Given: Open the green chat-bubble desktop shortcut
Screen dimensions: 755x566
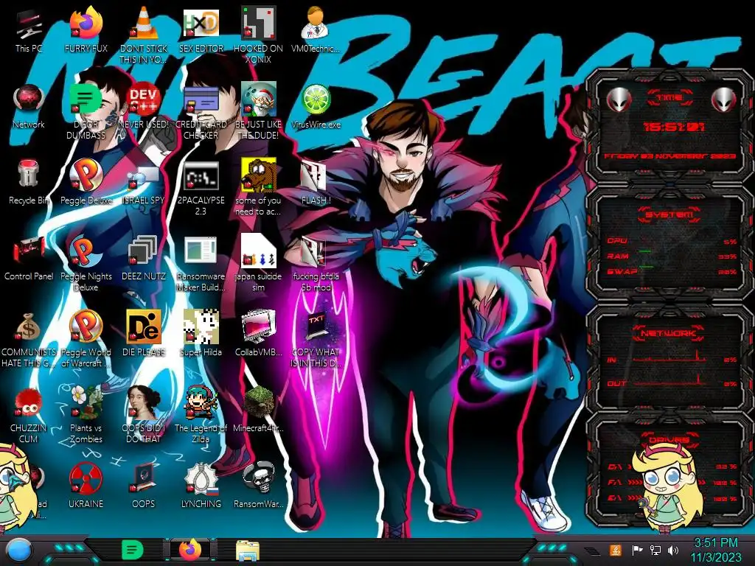Looking at the screenshot, I should click(86, 100).
